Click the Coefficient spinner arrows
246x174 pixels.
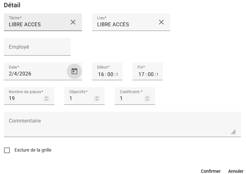pos(147,99)
